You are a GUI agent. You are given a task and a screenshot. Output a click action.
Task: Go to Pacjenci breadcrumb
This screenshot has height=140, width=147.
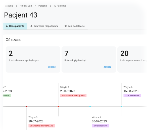[x=43, y=6]
